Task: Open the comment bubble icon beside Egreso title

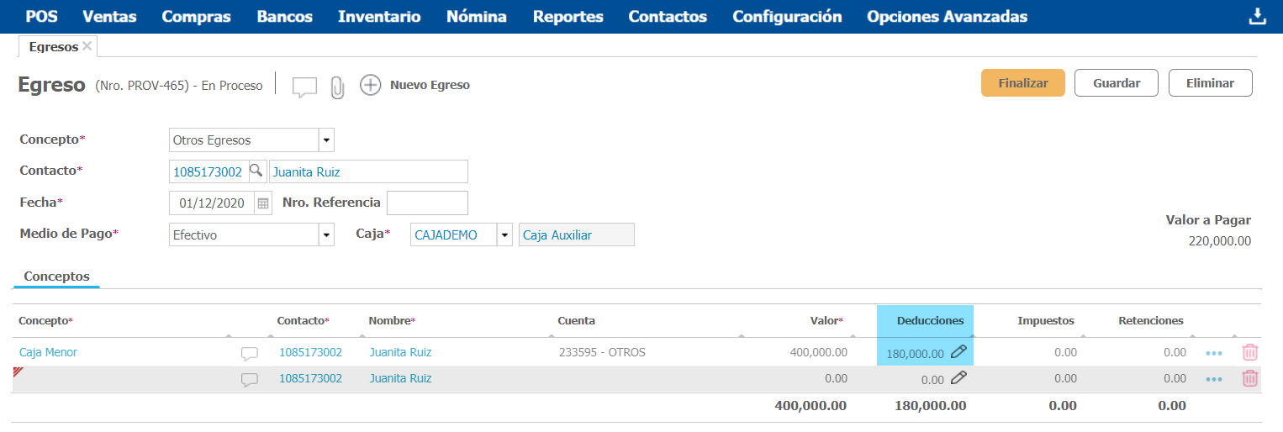Action: point(304,87)
